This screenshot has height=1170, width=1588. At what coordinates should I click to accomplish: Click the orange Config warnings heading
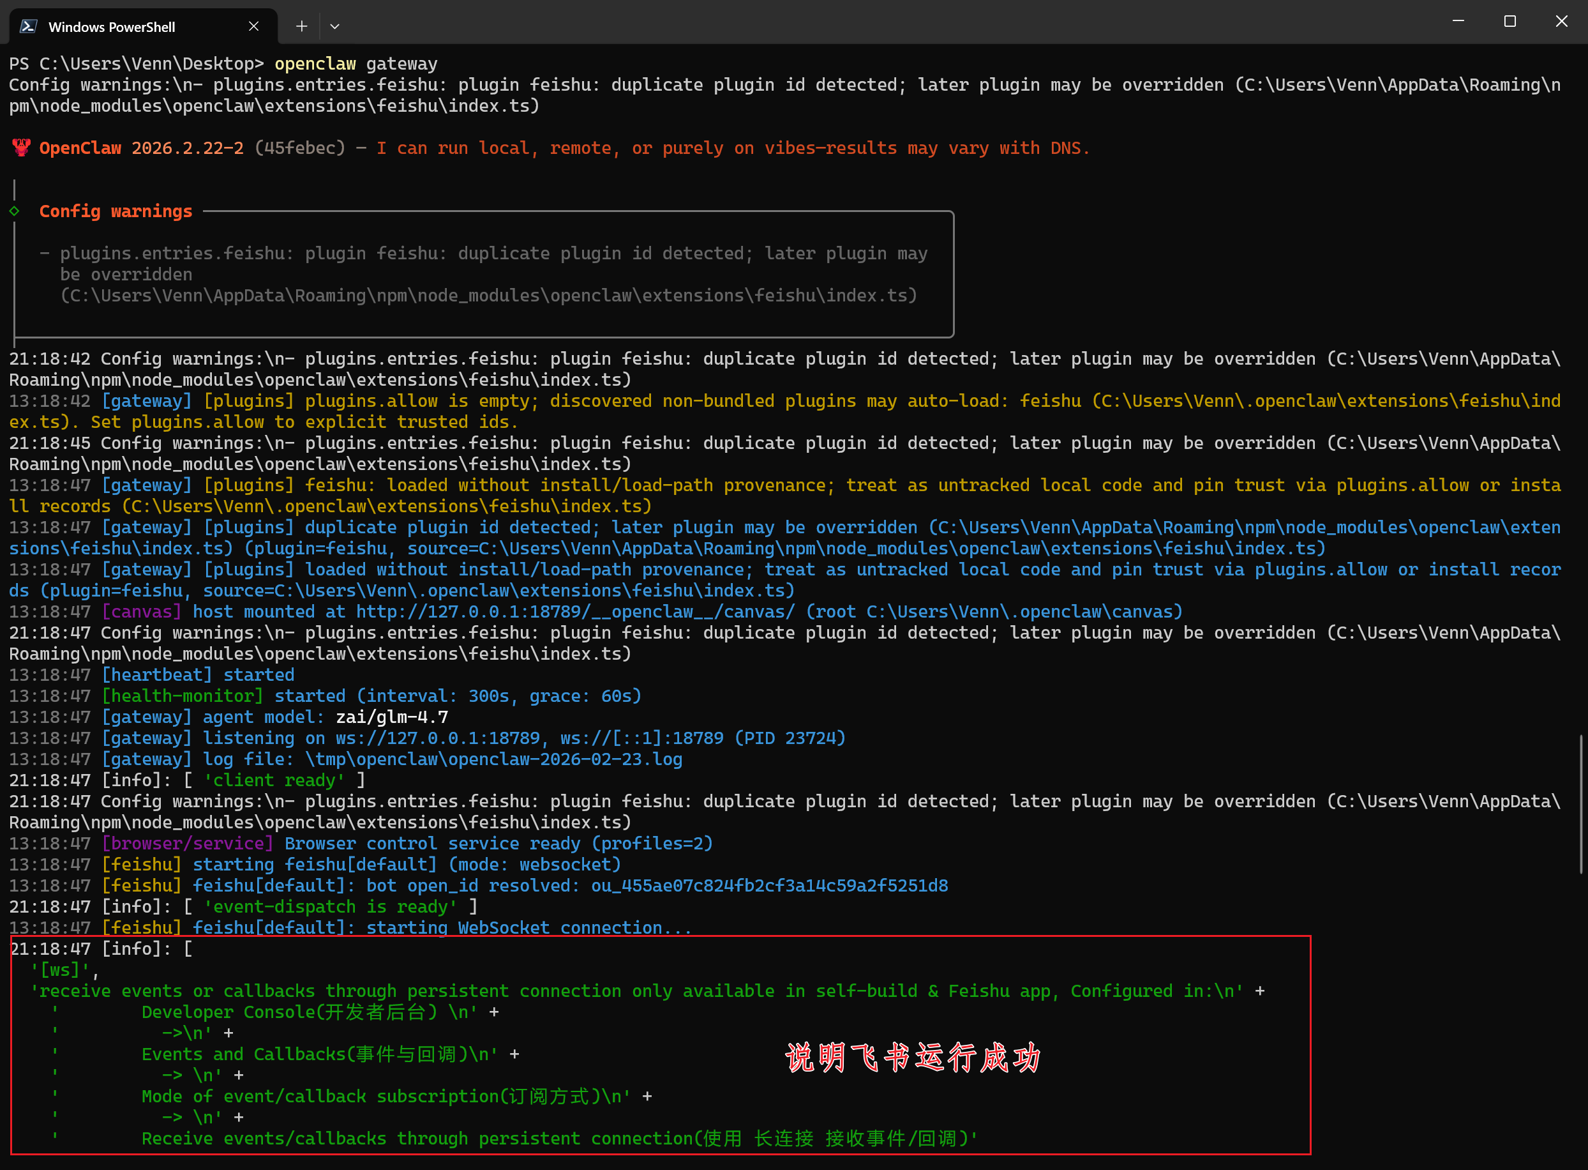coord(116,211)
